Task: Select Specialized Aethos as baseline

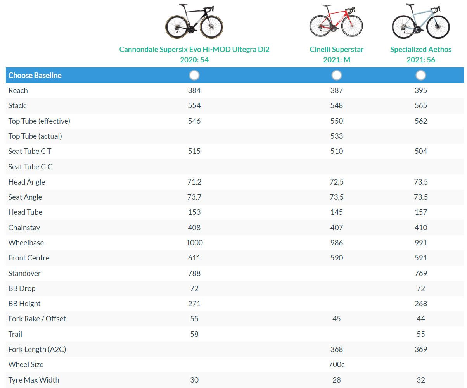Action: tap(421, 75)
